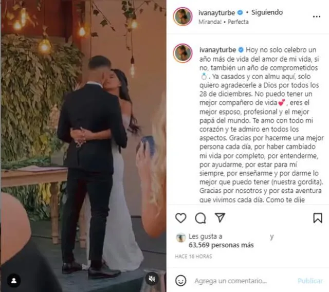Open comments with the speech bubble icon

pyautogui.click(x=200, y=218)
